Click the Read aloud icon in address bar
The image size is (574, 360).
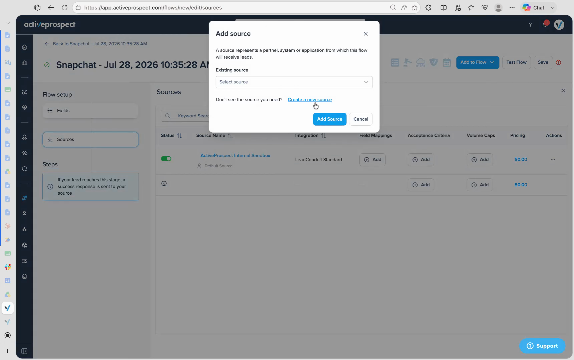point(404,8)
